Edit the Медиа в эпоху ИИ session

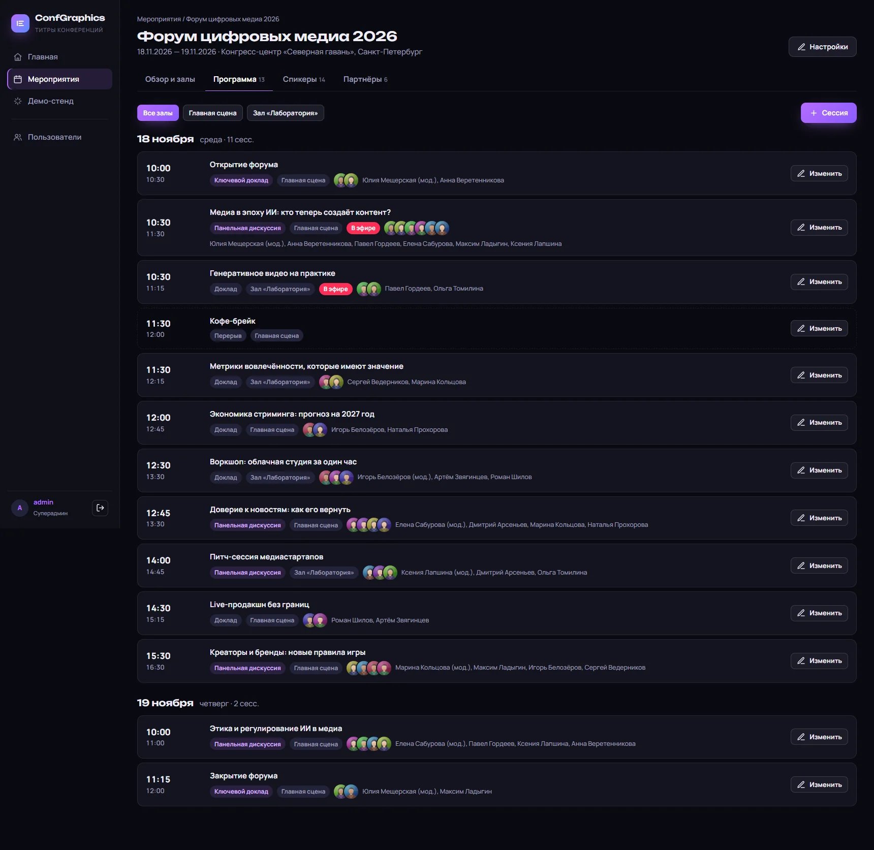coord(819,228)
